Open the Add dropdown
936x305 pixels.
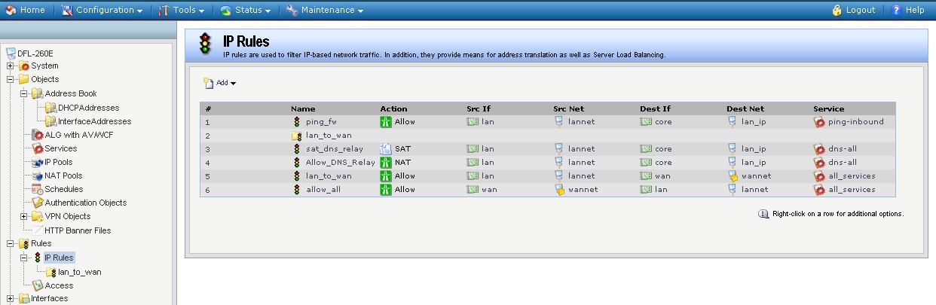pyautogui.click(x=220, y=83)
